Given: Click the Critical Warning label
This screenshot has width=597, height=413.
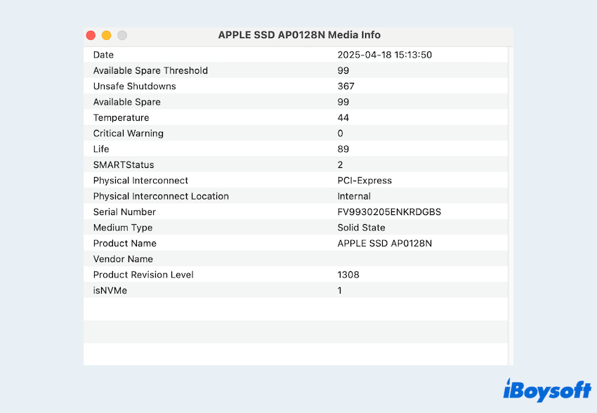Looking at the screenshot, I should (128, 133).
